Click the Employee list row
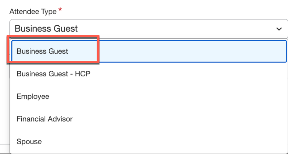This screenshot has width=288, height=154. pos(149,96)
